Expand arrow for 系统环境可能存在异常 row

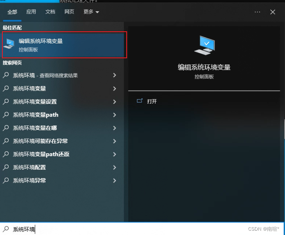pos(115,141)
